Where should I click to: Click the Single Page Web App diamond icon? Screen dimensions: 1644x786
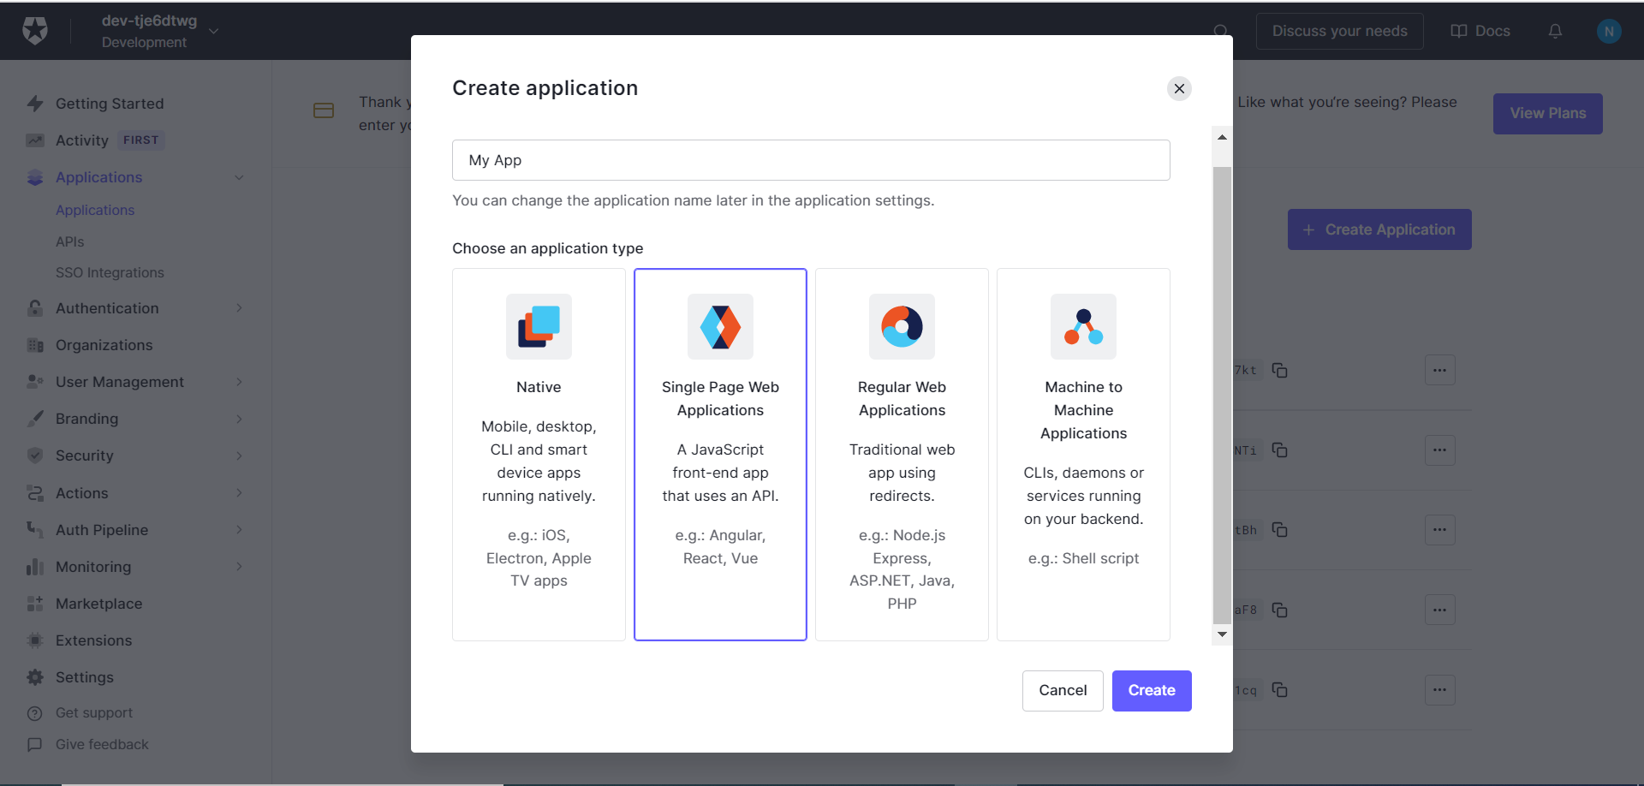[x=720, y=326]
